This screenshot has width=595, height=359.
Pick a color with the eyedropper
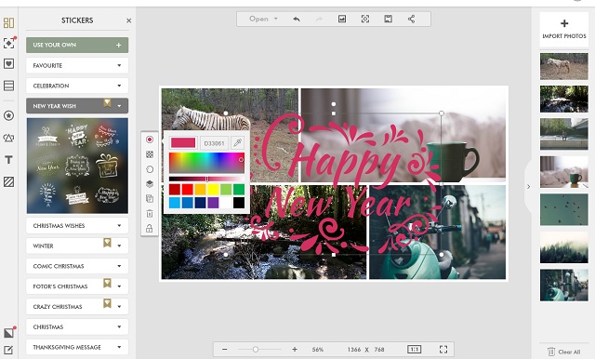click(x=238, y=142)
